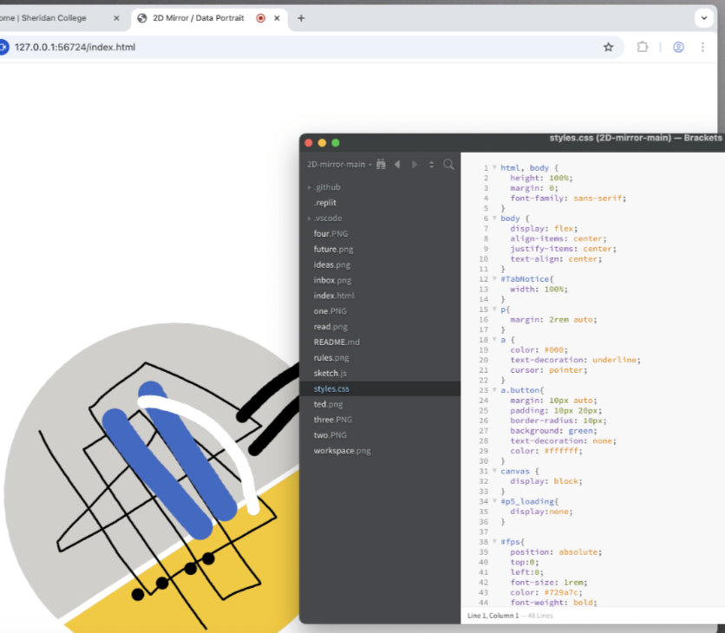Bookmark this page with the star icon
Screen dimensions: 725x633
click(610, 47)
